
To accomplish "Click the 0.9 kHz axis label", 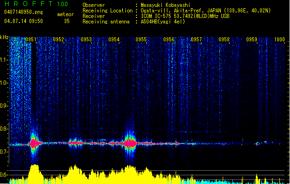I will (4, 106).
